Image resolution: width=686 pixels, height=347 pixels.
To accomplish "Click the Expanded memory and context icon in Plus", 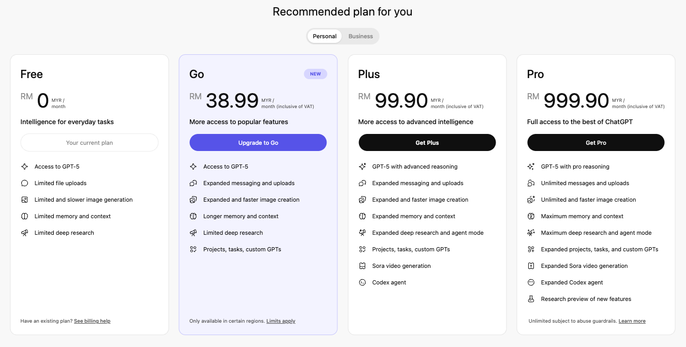I will pos(362,216).
